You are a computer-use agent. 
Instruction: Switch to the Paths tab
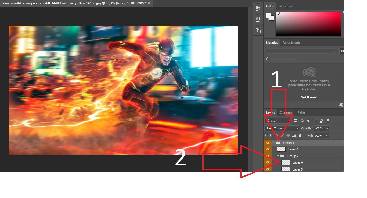click(301, 112)
